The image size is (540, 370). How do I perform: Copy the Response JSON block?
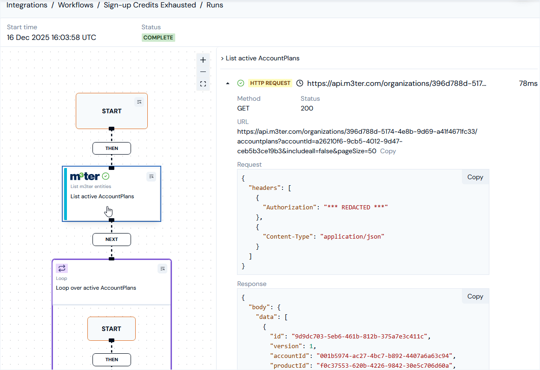[x=475, y=296]
